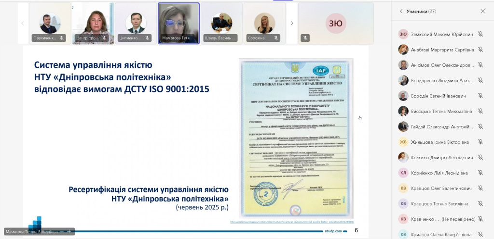Screen dimensions: 494x239
Task: Zoom in with plus on presenter label
Action: 69,231
